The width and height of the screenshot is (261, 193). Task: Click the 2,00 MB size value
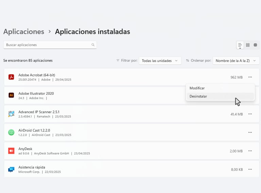(x=236, y=151)
